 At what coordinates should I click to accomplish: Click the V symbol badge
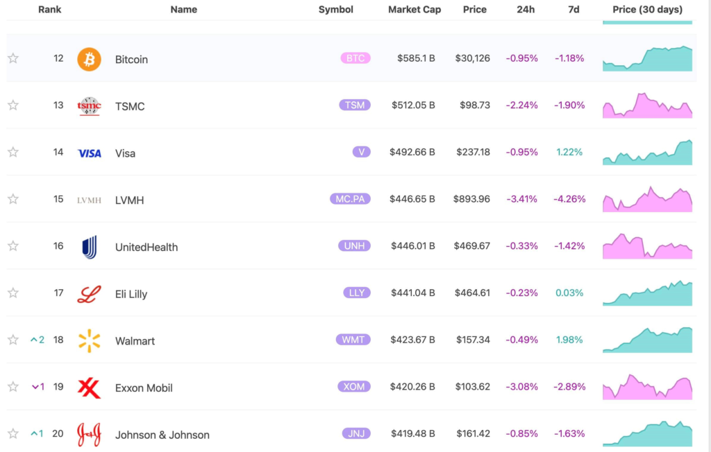pos(361,152)
